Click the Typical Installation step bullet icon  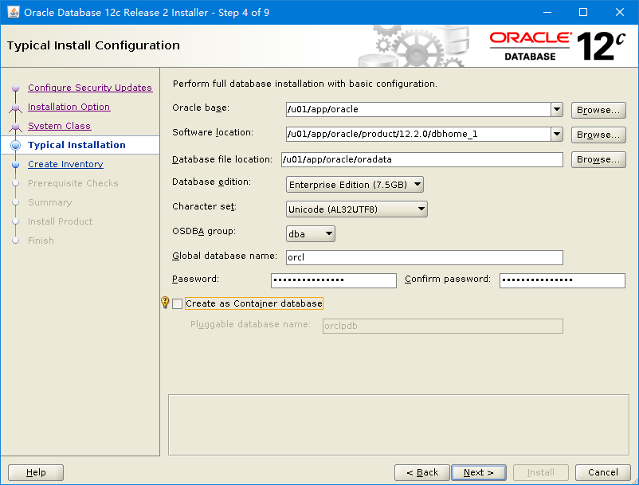click(x=15, y=145)
